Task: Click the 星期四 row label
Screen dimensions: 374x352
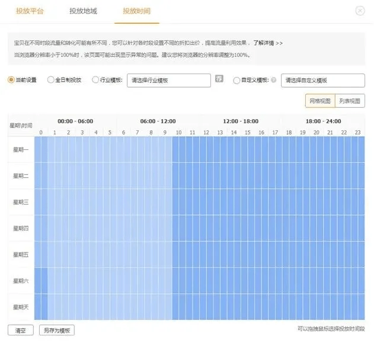Action: 21,229
